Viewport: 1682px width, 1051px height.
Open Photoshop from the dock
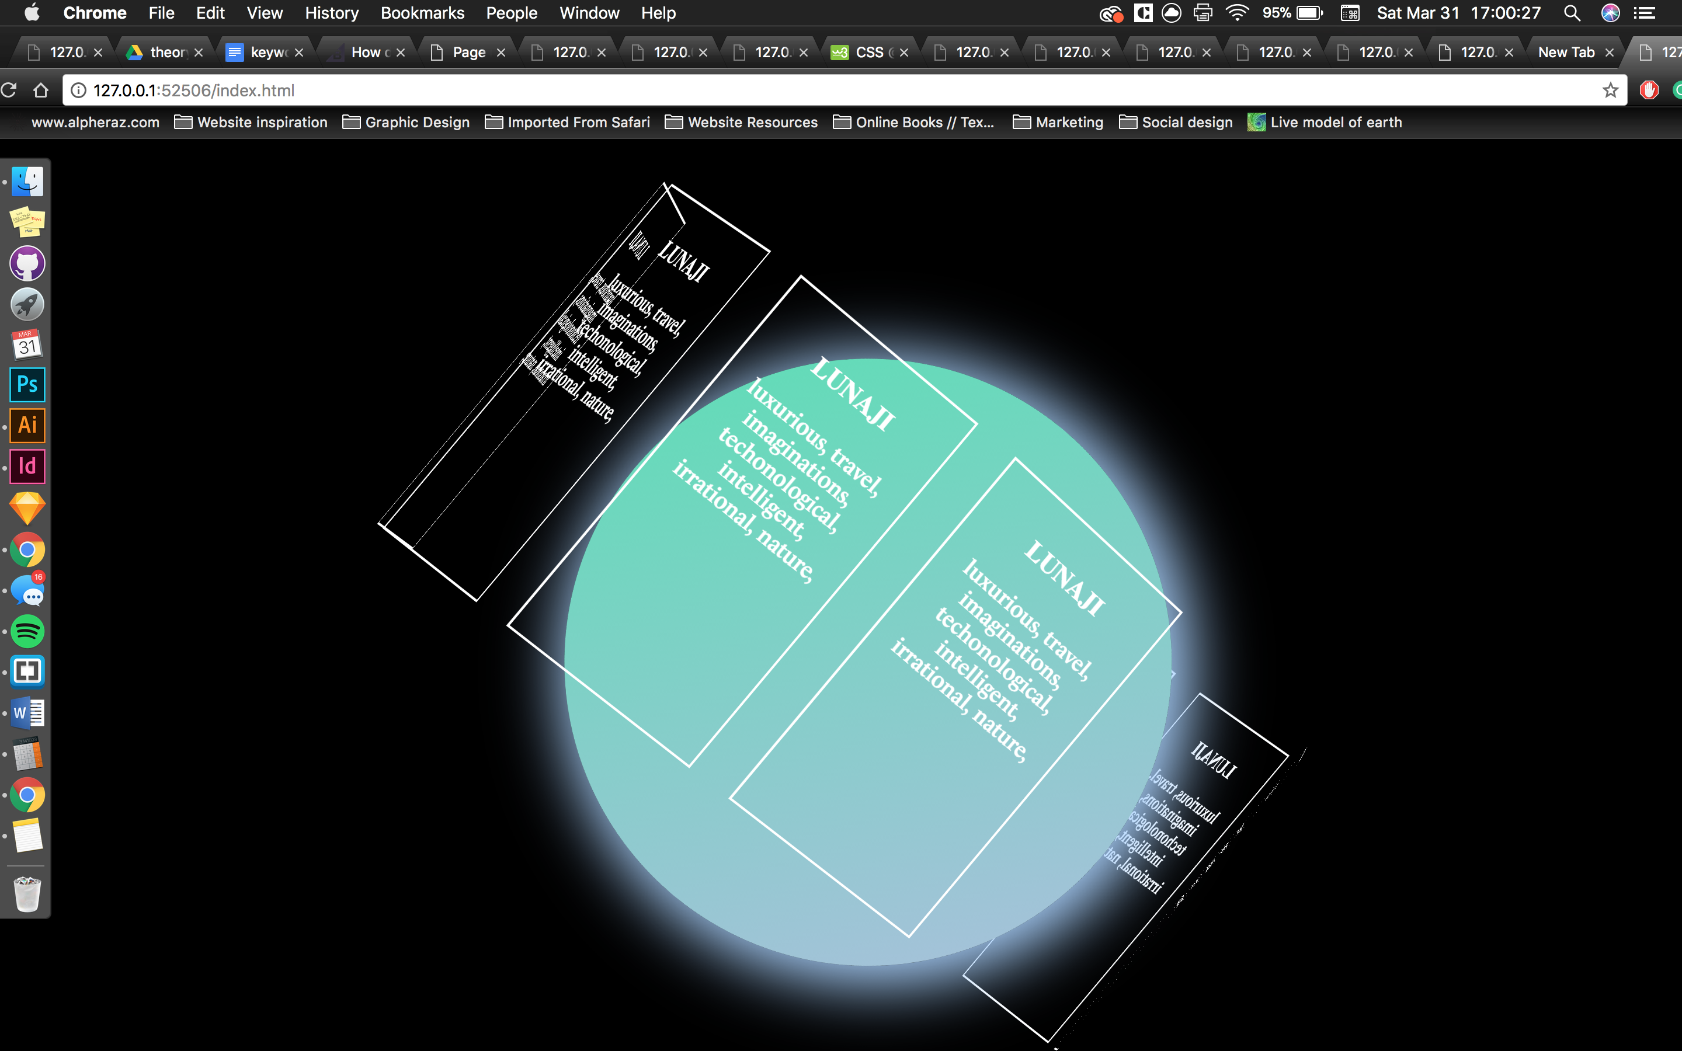point(27,384)
